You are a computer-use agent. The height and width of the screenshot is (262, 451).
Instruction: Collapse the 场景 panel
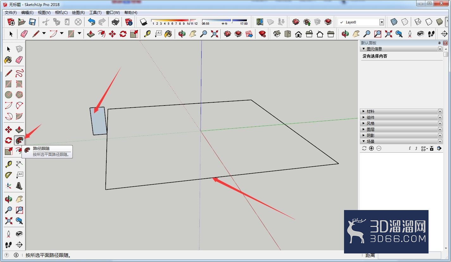click(x=364, y=141)
